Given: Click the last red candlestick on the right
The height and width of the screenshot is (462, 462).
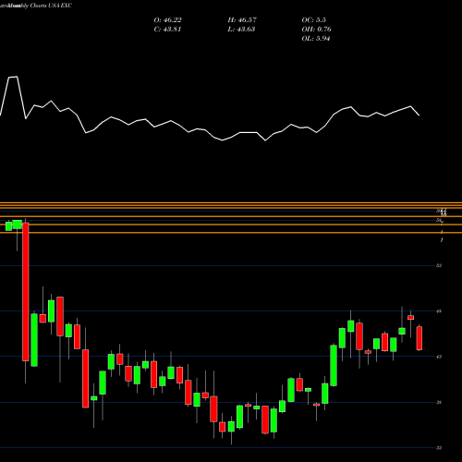Looking at the screenshot, I should tap(419, 338).
